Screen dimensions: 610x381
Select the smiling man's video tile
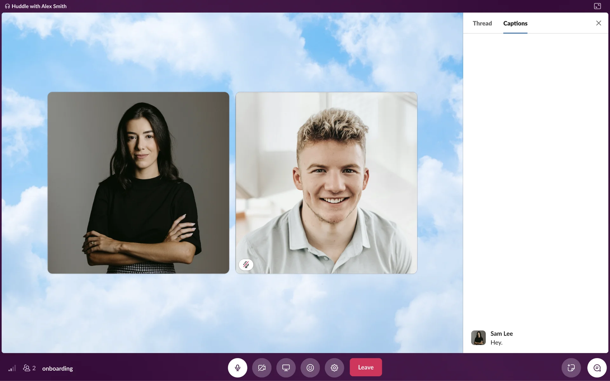click(x=326, y=183)
